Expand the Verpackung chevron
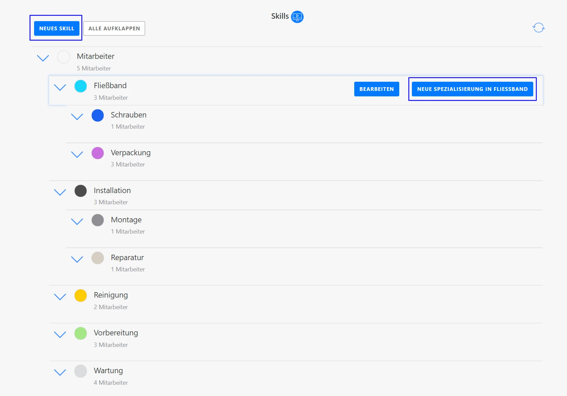Viewport: 567px width, 396px height. (x=77, y=154)
